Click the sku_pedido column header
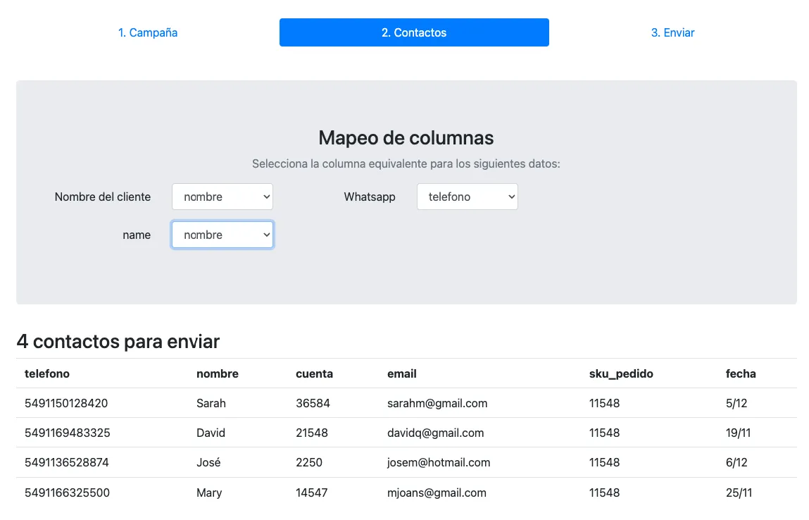809x520 pixels. click(x=621, y=374)
